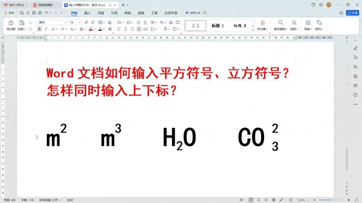Decrease font size with A- icon
362x203 pixels.
(93, 23)
